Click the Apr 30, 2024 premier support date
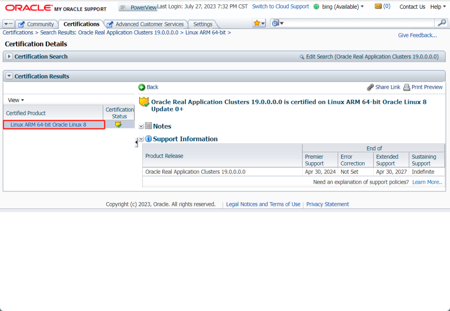The width and height of the screenshot is (450, 311). coord(320,172)
